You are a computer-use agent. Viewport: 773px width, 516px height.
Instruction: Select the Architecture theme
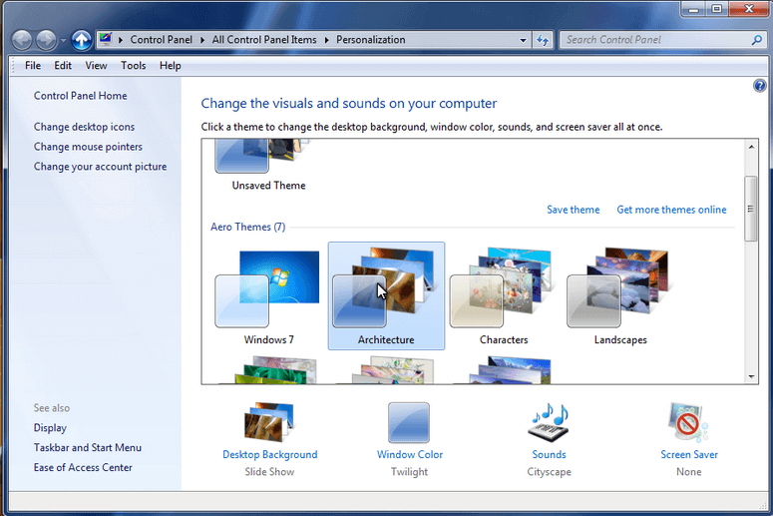pyautogui.click(x=387, y=296)
